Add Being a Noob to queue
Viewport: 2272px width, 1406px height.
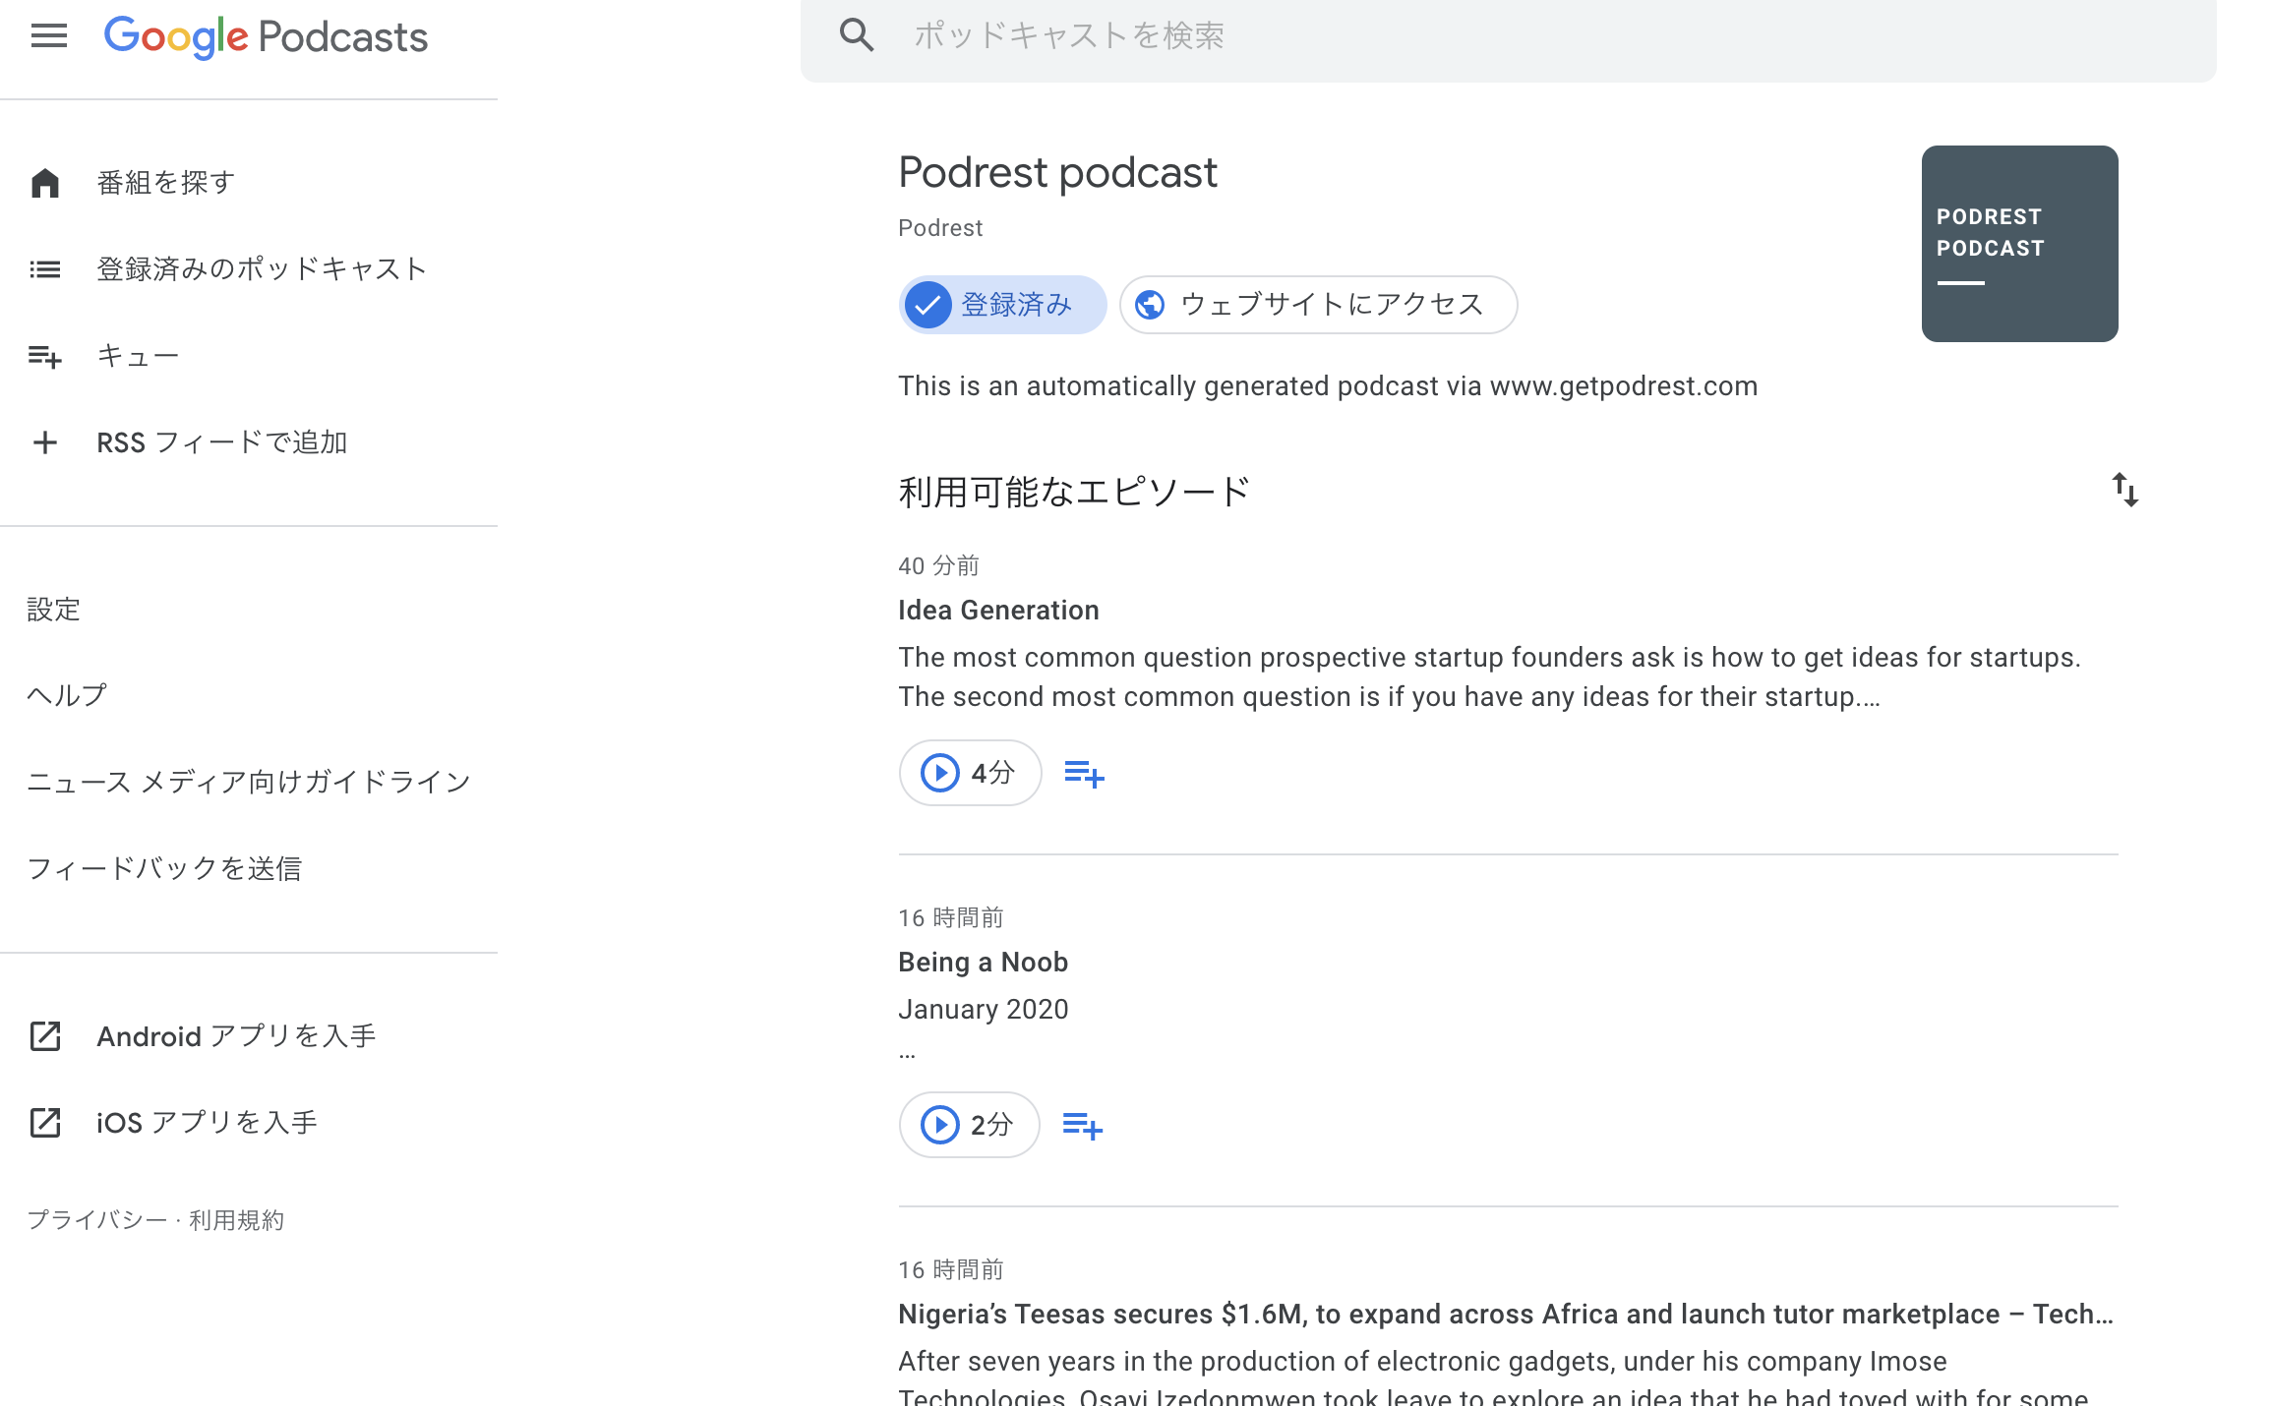pyautogui.click(x=1082, y=1126)
